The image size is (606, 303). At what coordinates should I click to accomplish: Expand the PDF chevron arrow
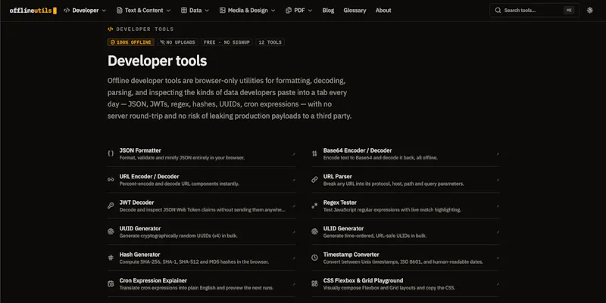pyautogui.click(x=310, y=11)
